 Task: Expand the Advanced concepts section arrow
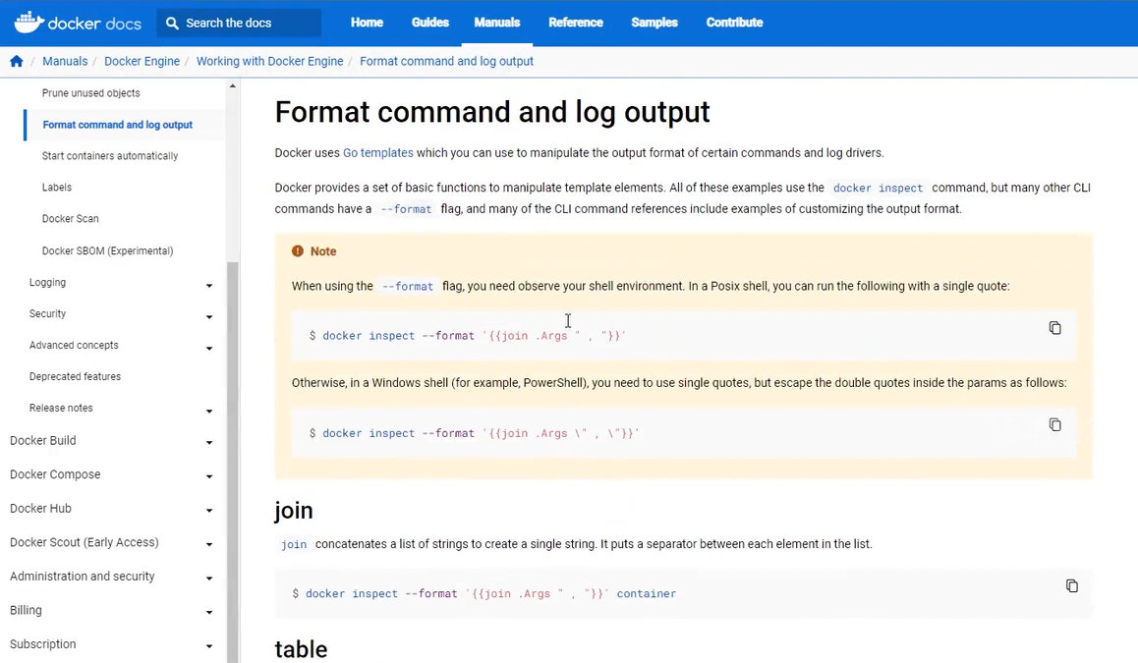(x=209, y=348)
